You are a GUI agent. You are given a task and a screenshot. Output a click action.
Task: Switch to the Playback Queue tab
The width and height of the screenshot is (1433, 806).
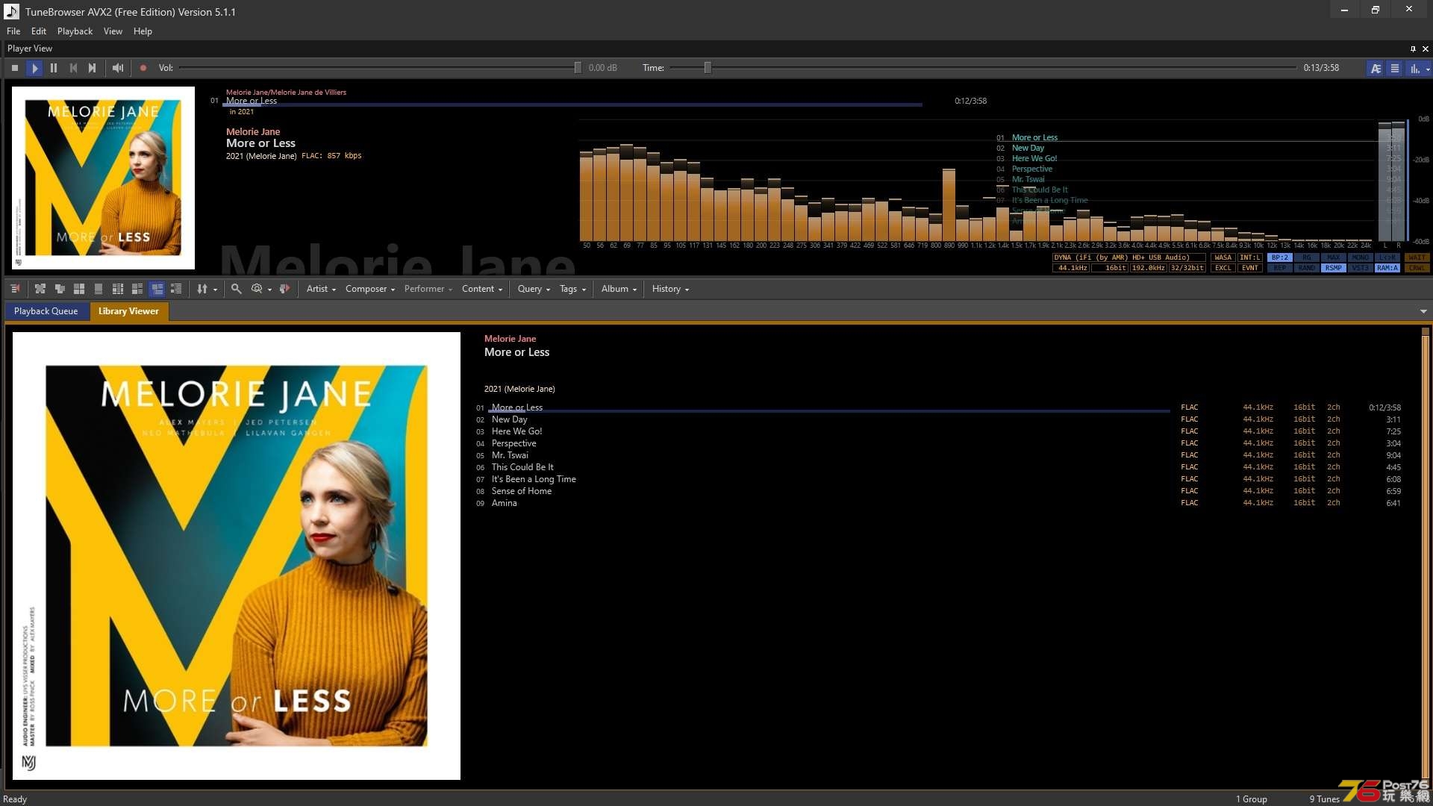(x=46, y=311)
